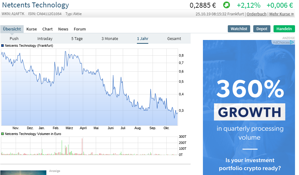
Task: Click the +2,12% change value
Action: coord(248,5)
